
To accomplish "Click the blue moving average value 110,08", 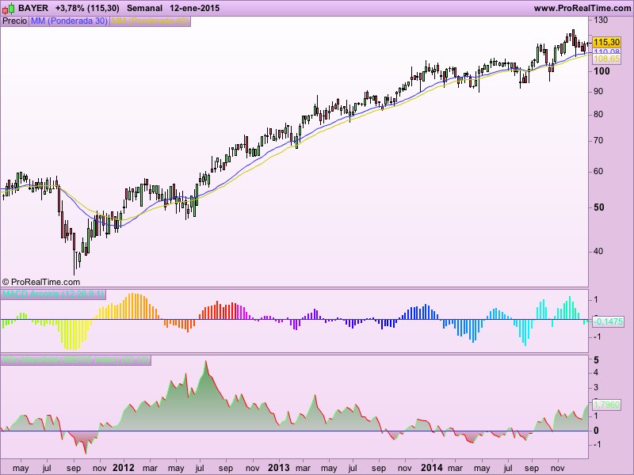I will point(606,51).
